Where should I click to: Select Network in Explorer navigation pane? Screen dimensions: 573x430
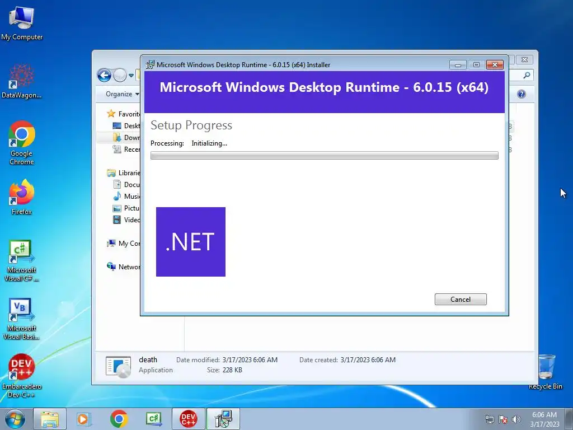124,267
